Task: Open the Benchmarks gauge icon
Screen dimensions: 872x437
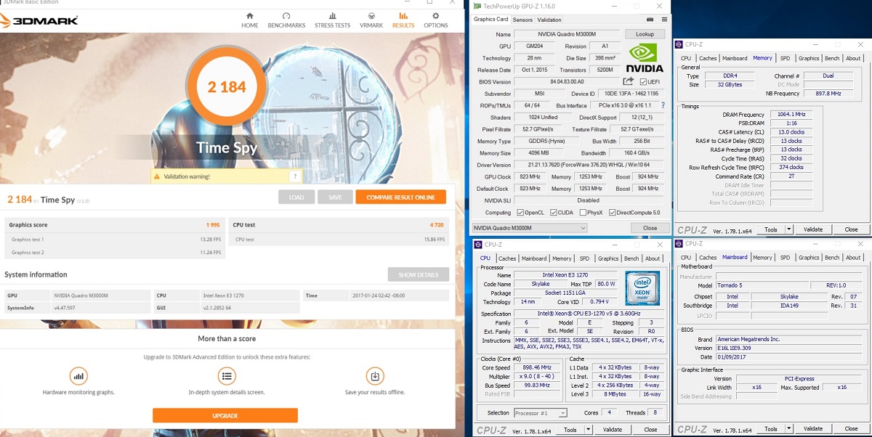Action: (286, 20)
